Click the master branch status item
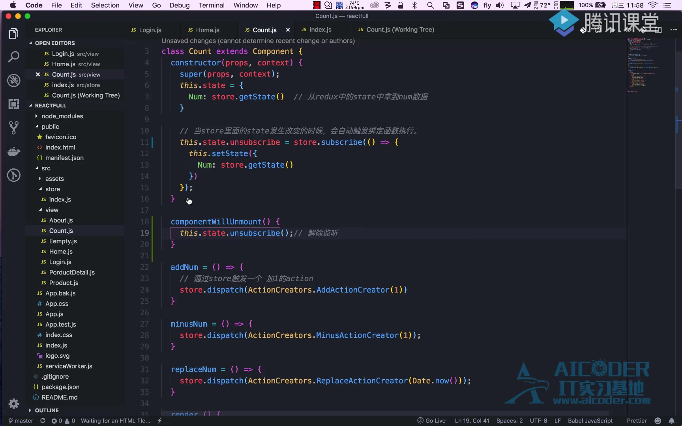 tap(21, 421)
